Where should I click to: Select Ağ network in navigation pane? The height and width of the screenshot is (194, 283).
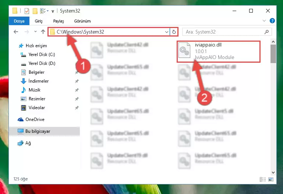click(x=24, y=143)
